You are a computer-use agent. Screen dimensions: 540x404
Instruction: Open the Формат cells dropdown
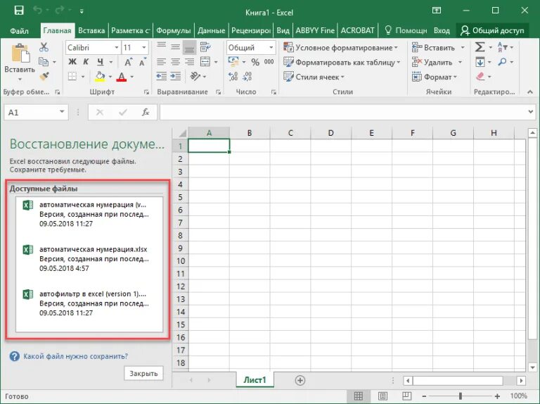[435, 77]
